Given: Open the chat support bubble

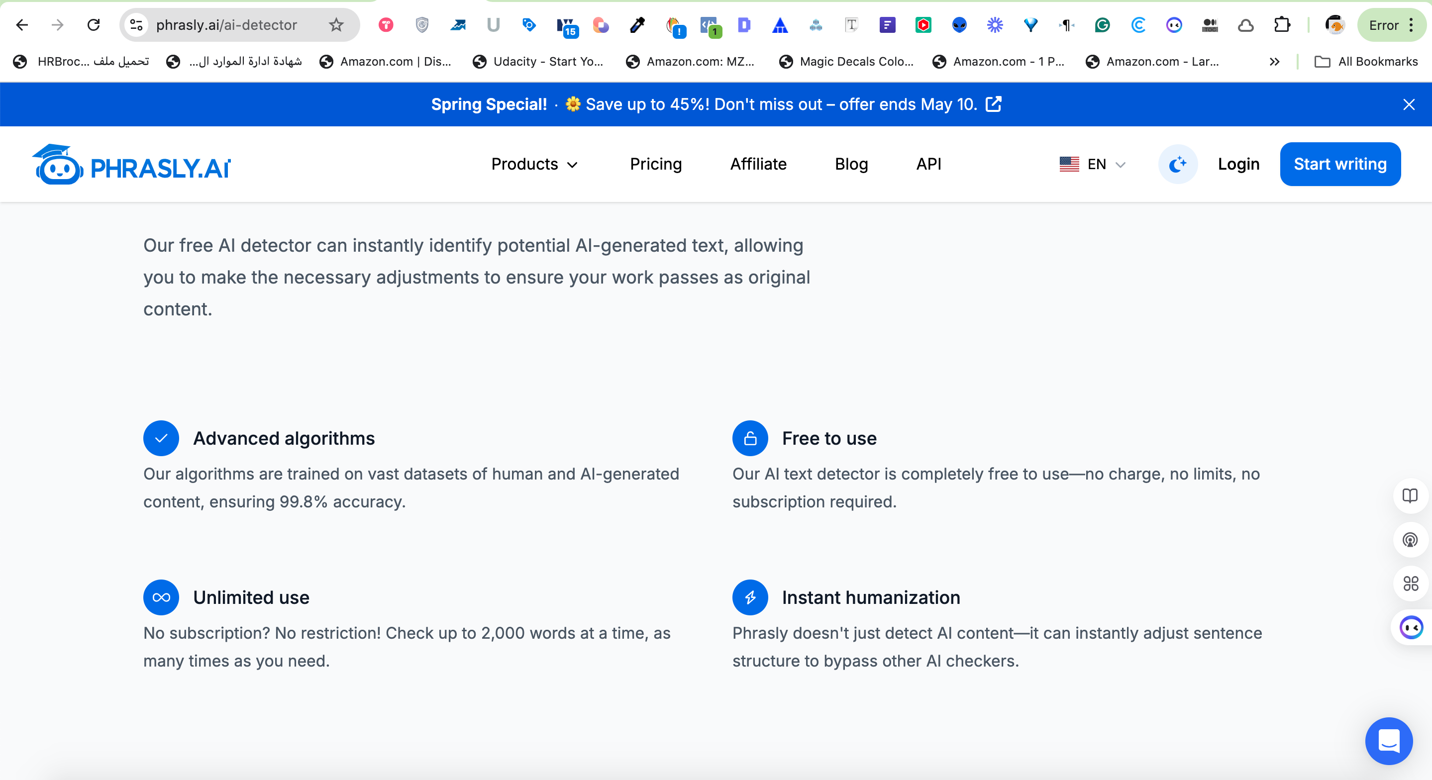Looking at the screenshot, I should [1389, 741].
